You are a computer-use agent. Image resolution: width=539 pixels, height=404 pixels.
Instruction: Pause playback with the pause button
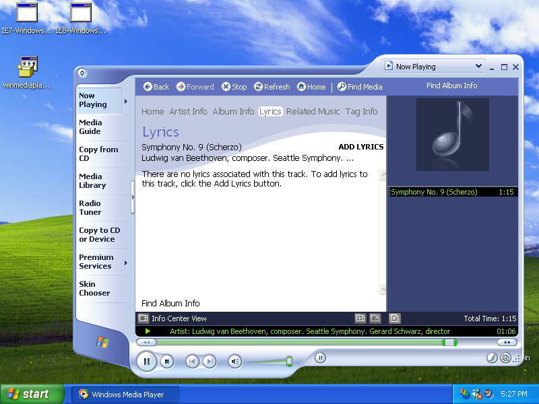147,362
